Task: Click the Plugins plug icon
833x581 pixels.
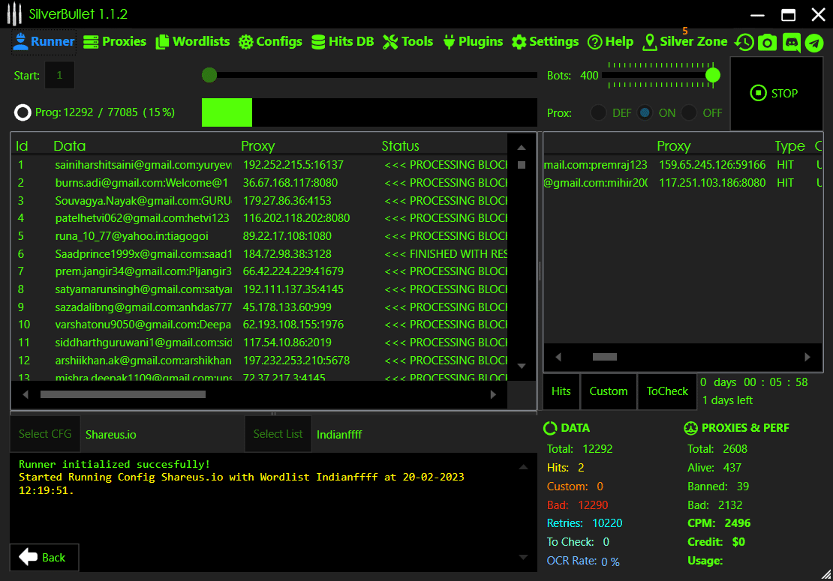Action: [450, 42]
